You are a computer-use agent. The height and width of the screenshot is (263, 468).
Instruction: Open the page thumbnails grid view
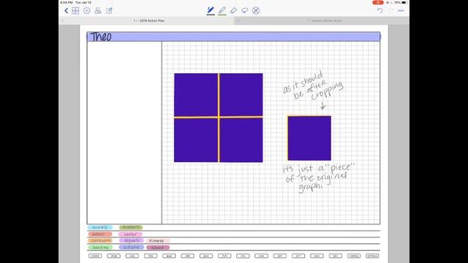click(75, 11)
